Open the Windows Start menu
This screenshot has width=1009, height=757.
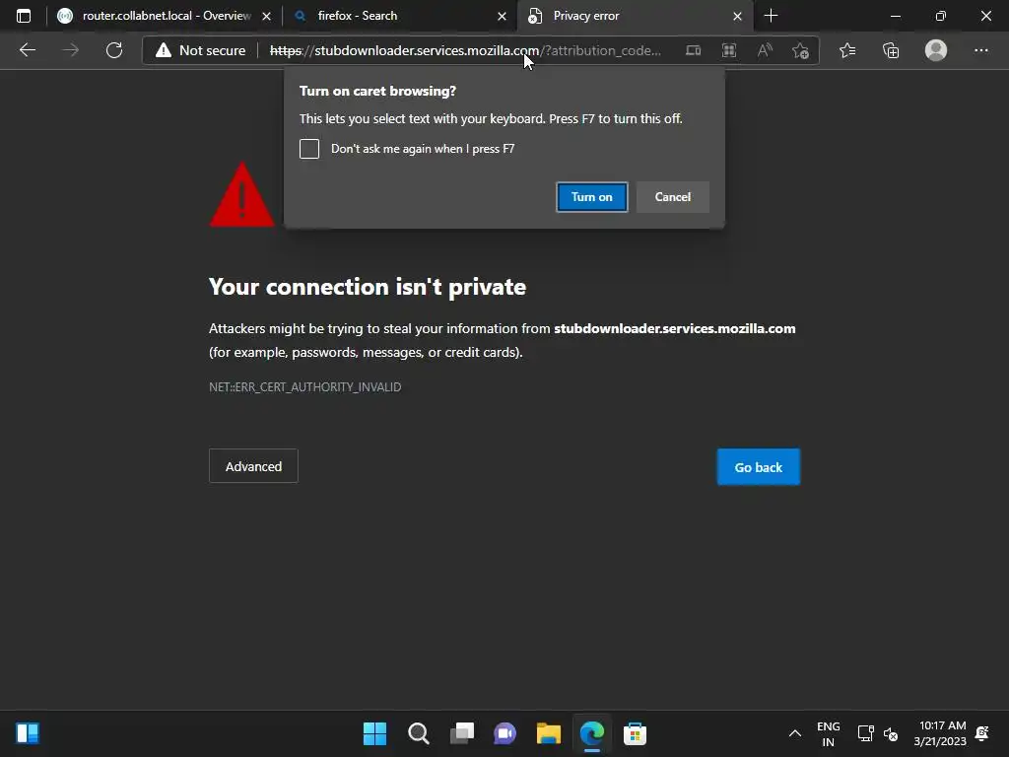click(x=374, y=733)
